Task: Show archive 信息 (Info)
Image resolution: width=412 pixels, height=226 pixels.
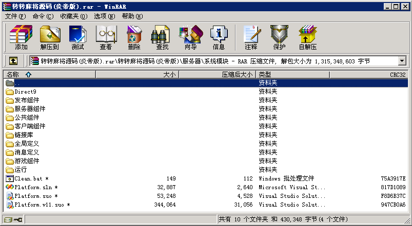Action: coord(219,37)
